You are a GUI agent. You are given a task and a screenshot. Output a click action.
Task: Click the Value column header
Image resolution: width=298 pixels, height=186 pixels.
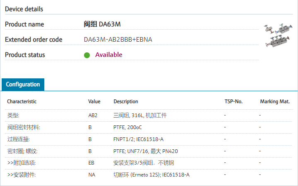(94, 101)
